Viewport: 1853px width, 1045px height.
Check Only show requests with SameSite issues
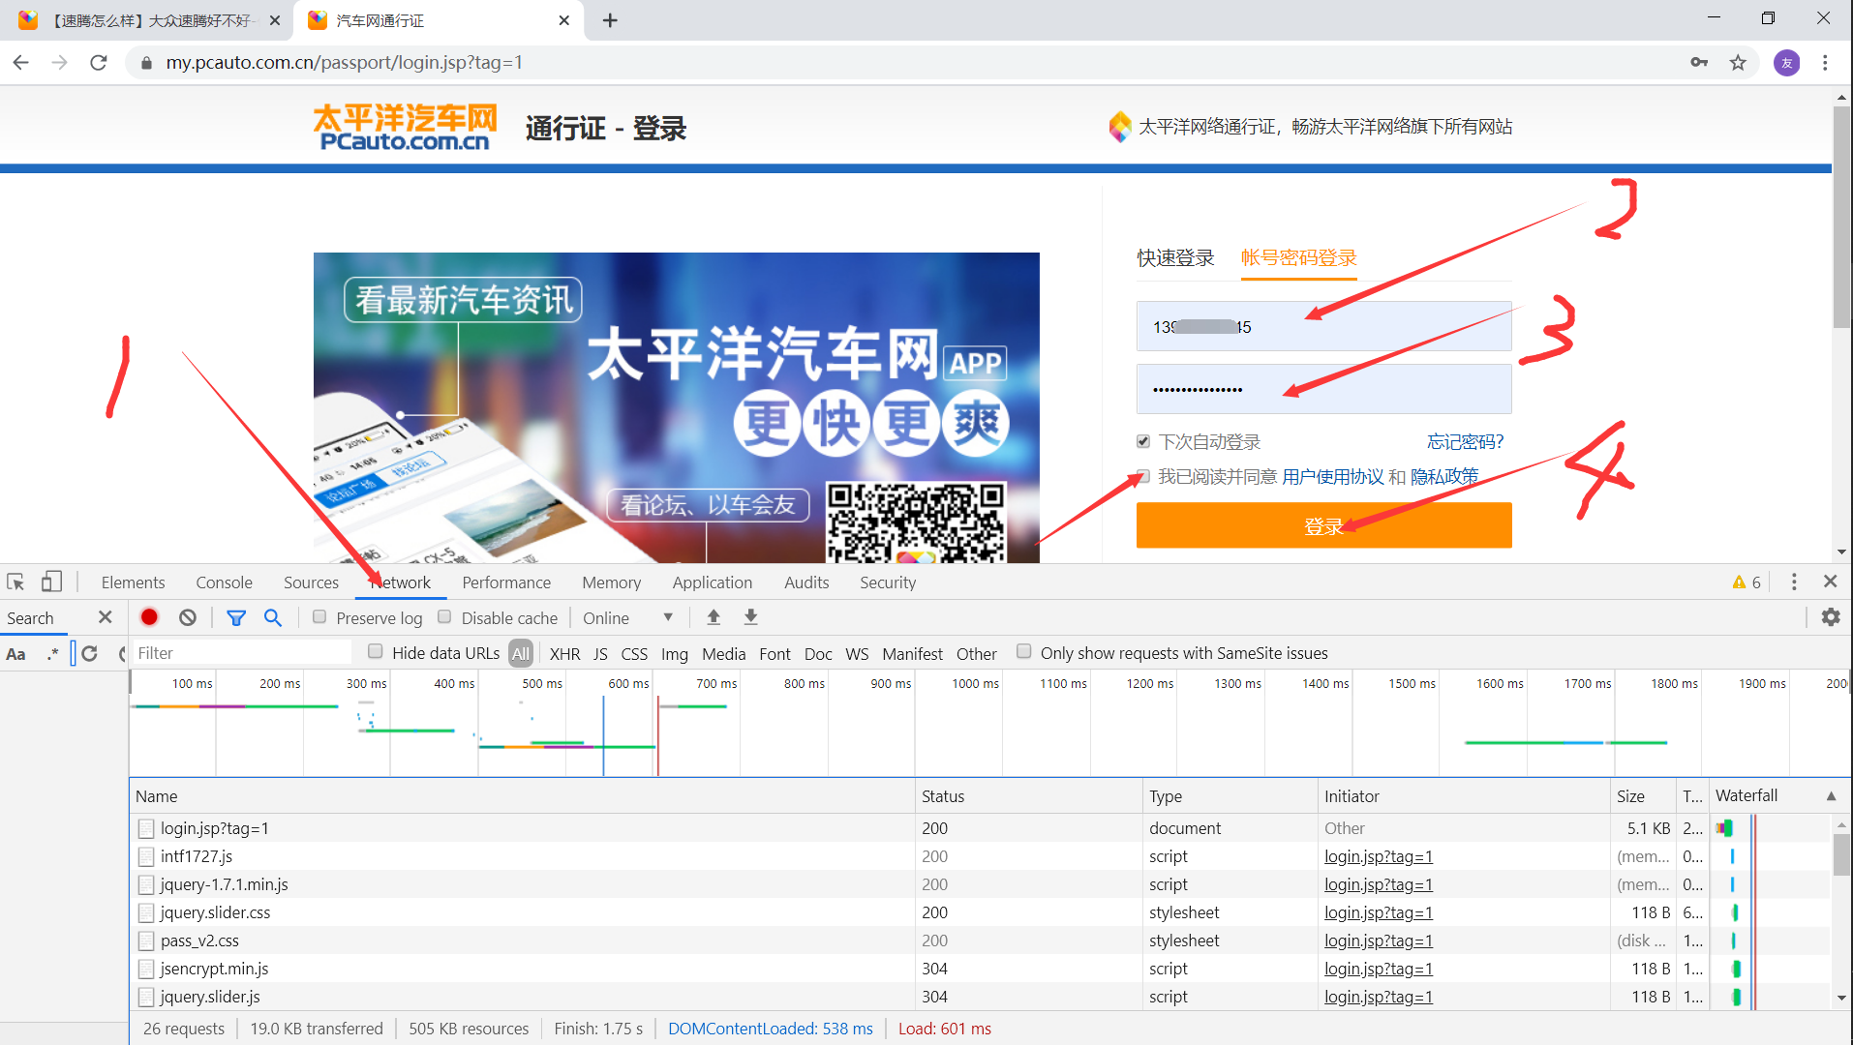point(1023,652)
